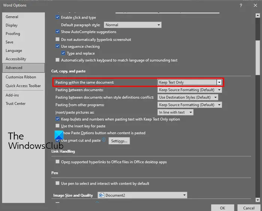Enable Do not automatically hyperlink screenshot
Image resolution: width=262 pixels, height=211 pixels.
58,39
